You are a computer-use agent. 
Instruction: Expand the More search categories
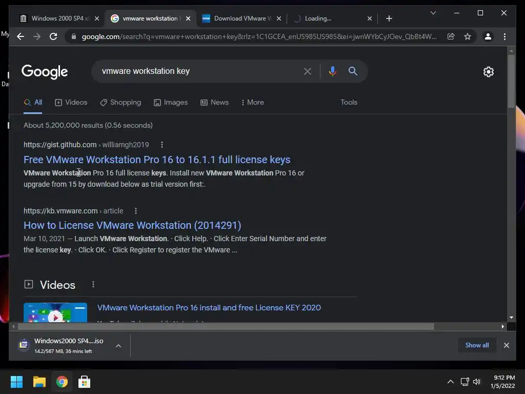coord(252,103)
